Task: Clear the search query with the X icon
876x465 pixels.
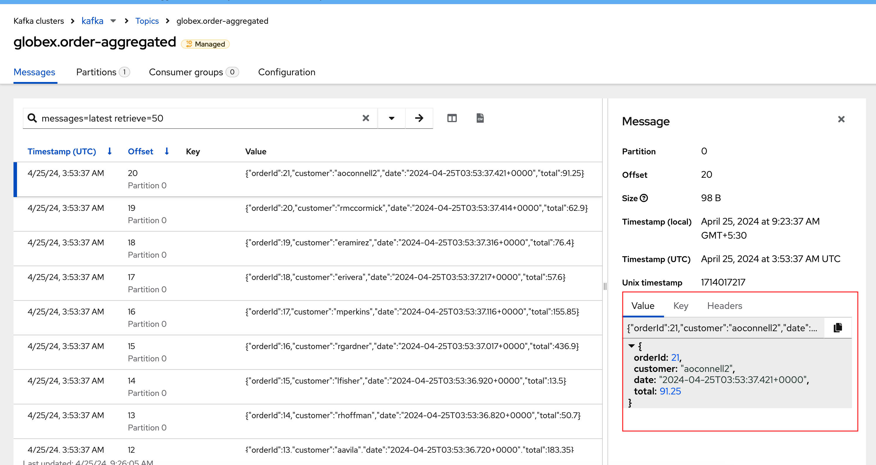Action: click(366, 118)
